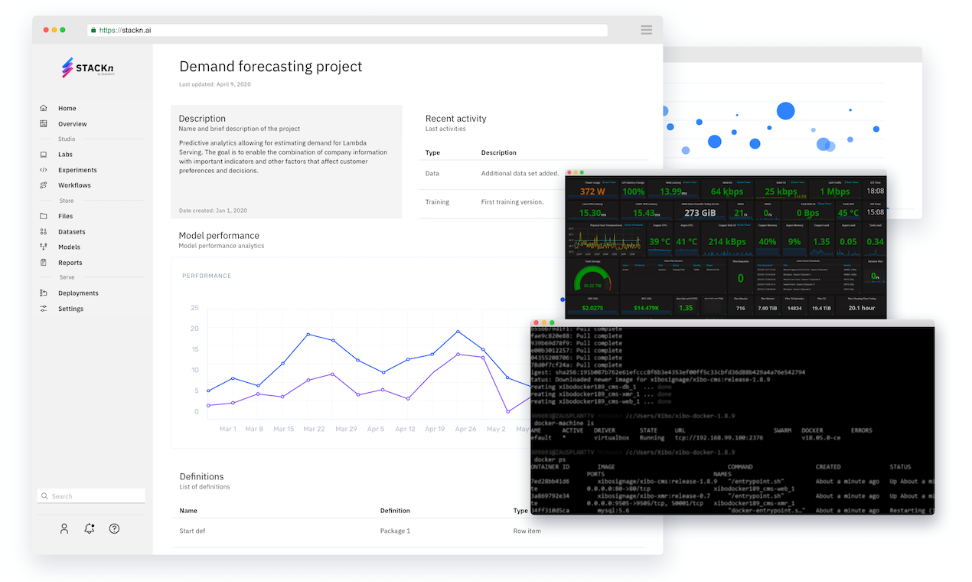Click the Datasets icon in sidebar
Viewport: 972px width, 582px height.
coord(44,231)
